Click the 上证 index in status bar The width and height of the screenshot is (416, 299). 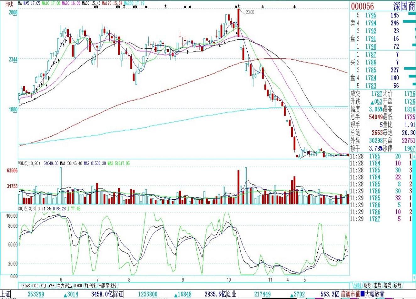tap(5, 294)
